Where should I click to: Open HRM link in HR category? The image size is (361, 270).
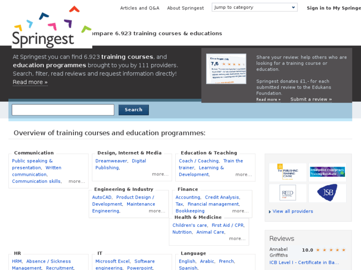coord(17,261)
